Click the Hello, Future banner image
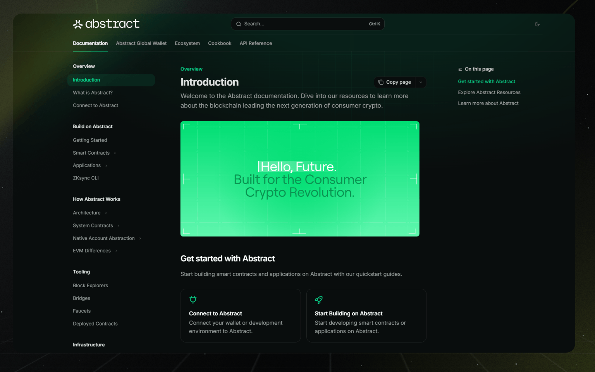The height and width of the screenshot is (372, 595). pyautogui.click(x=300, y=179)
